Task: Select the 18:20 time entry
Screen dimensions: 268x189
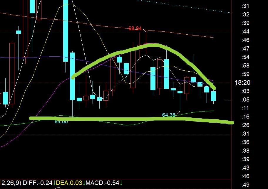Action: (242, 83)
